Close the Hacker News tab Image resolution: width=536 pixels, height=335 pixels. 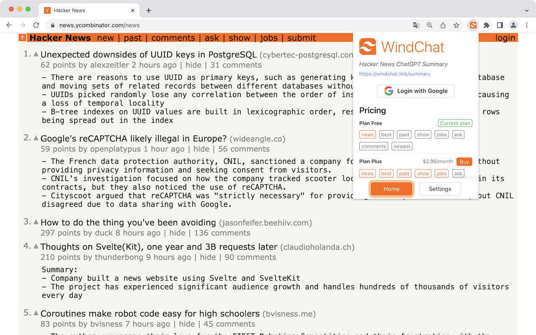[x=133, y=10]
